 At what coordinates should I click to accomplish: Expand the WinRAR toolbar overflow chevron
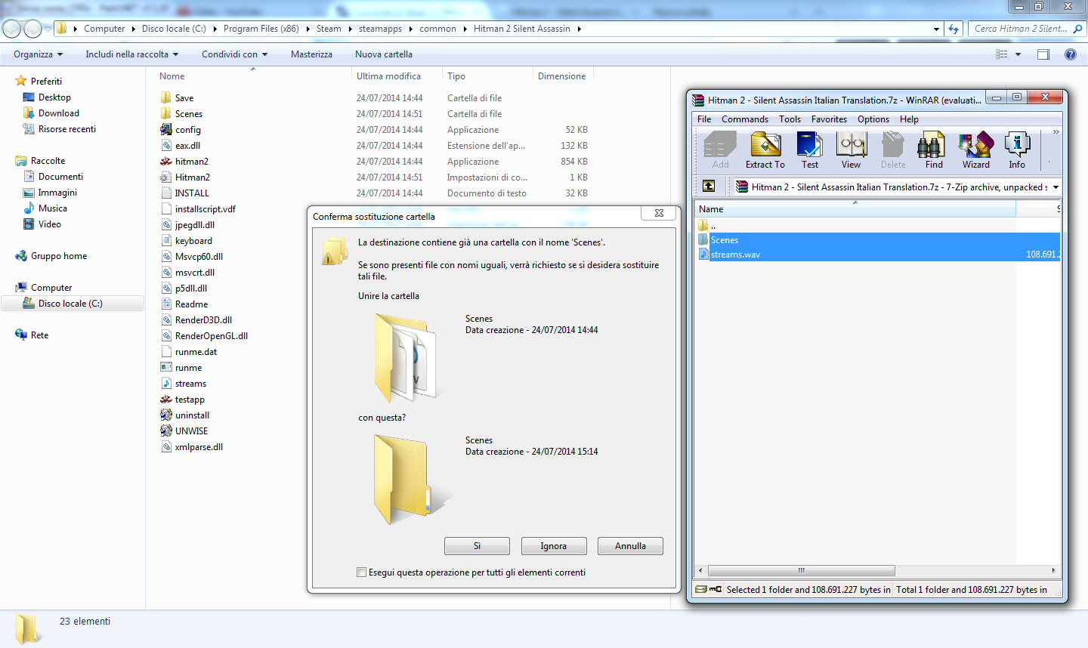(1056, 132)
